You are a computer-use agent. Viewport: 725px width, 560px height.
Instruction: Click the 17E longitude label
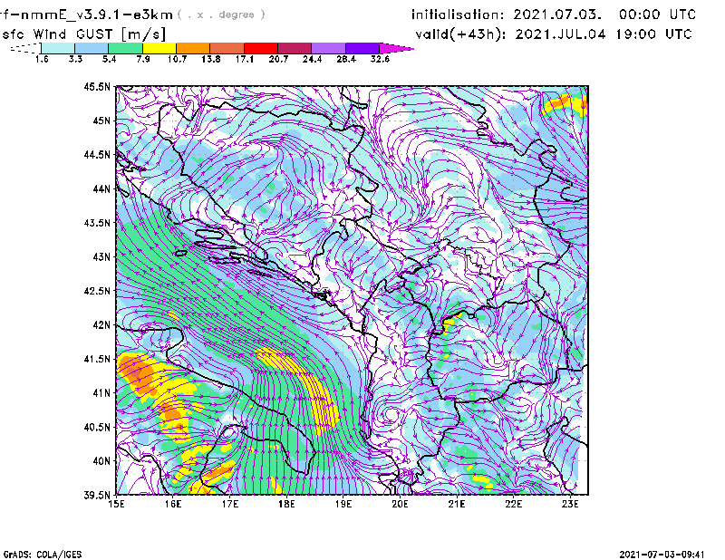click(x=230, y=504)
